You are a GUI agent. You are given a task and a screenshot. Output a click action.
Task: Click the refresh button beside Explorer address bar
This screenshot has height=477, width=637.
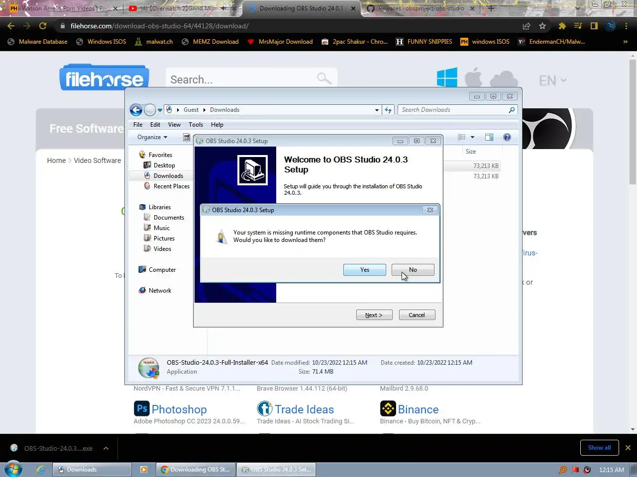point(388,110)
